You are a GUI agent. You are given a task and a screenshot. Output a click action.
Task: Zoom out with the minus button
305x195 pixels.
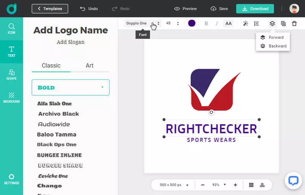click(x=203, y=185)
